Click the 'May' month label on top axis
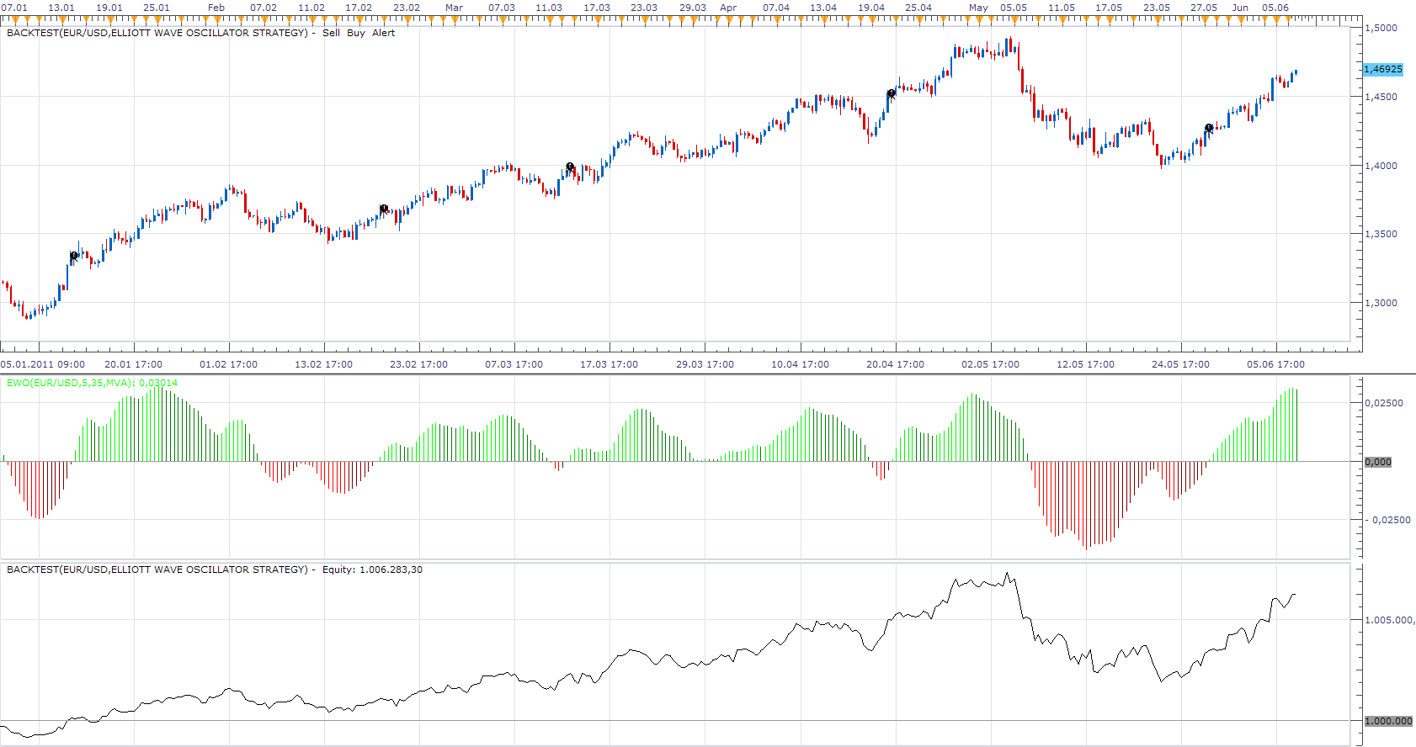The image size is (1416, 747). pos(978,8)
